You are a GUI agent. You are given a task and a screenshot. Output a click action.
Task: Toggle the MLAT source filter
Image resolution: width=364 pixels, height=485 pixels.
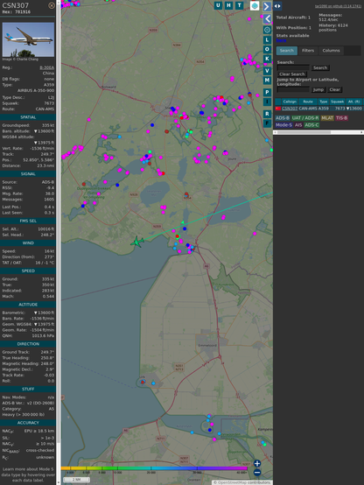[327, 118]
